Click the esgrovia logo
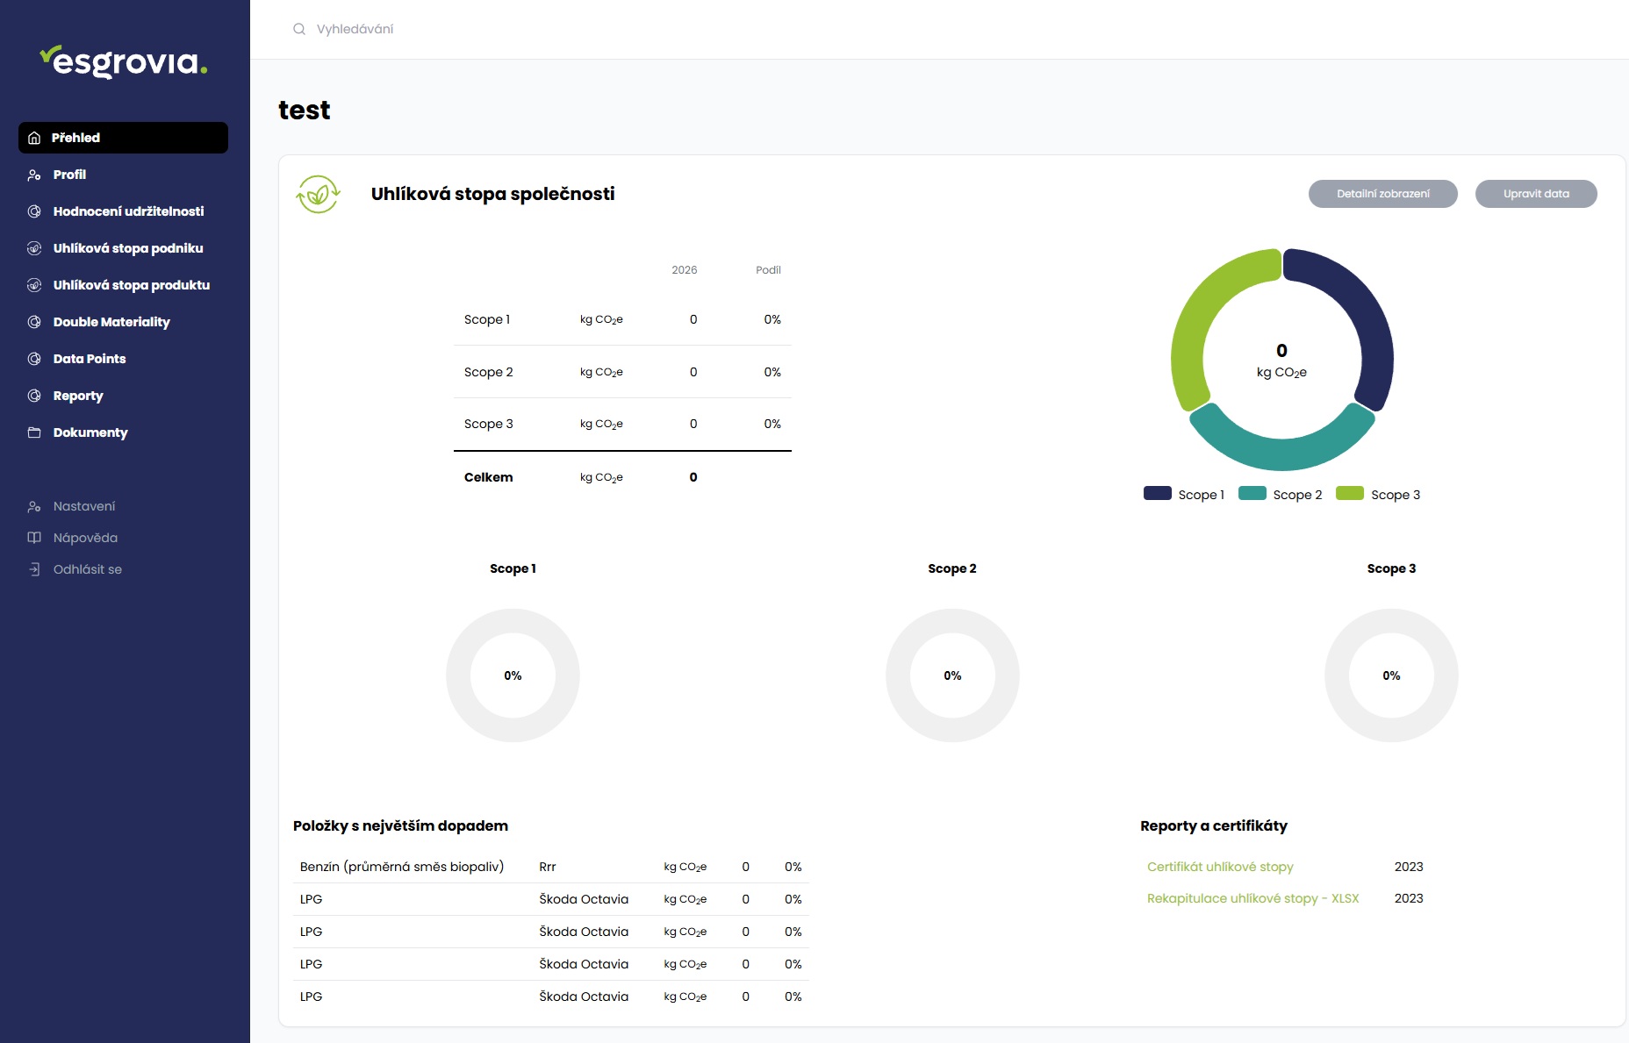 point(124,61)
